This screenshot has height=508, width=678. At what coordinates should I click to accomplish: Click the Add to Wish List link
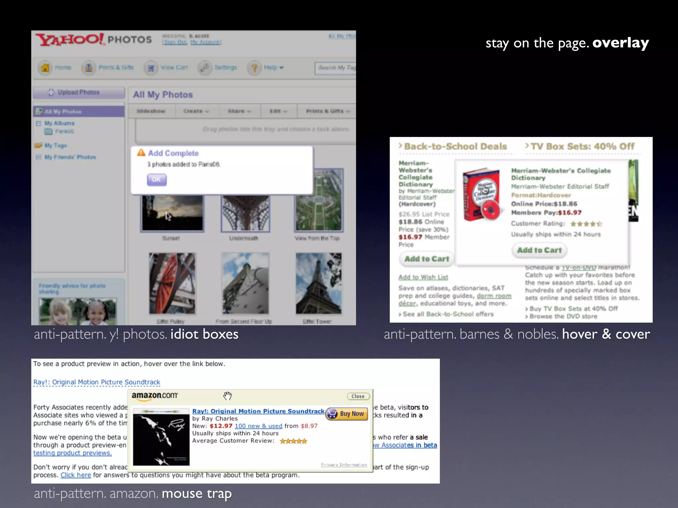tap(423, 277)
